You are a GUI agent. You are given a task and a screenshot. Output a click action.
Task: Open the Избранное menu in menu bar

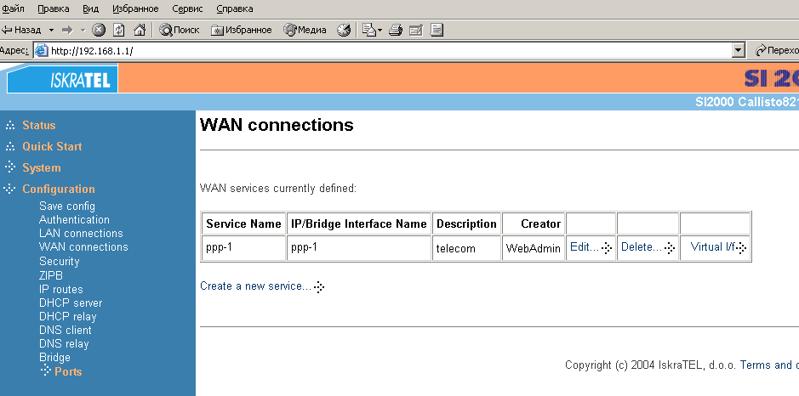[135, 8]
